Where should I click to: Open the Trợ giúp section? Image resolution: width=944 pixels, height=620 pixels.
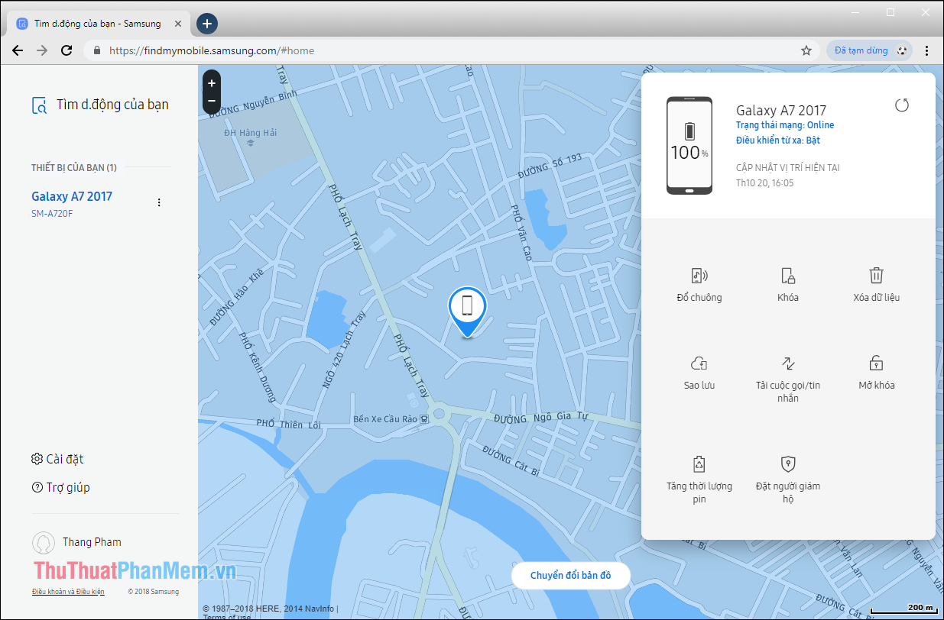(60, 487)
